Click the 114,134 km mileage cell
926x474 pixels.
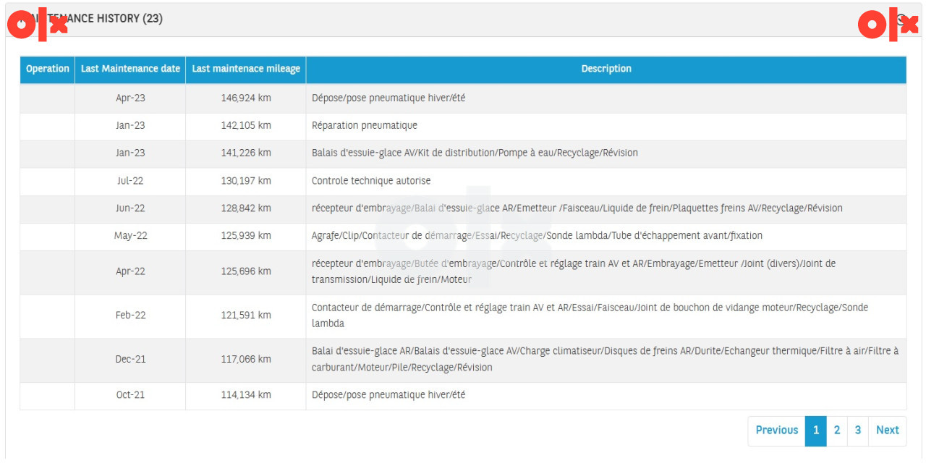point(246,395)
